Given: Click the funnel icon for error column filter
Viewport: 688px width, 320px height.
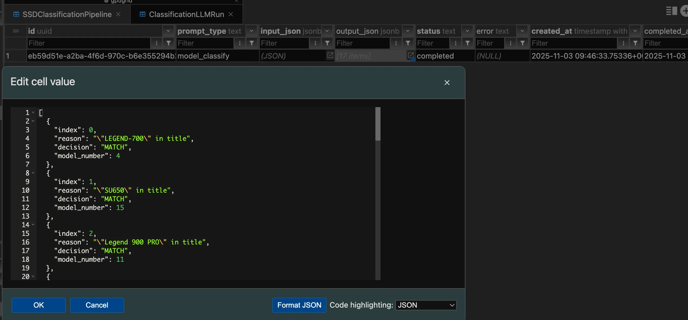Looking at the screenshot, I should 522,43.
